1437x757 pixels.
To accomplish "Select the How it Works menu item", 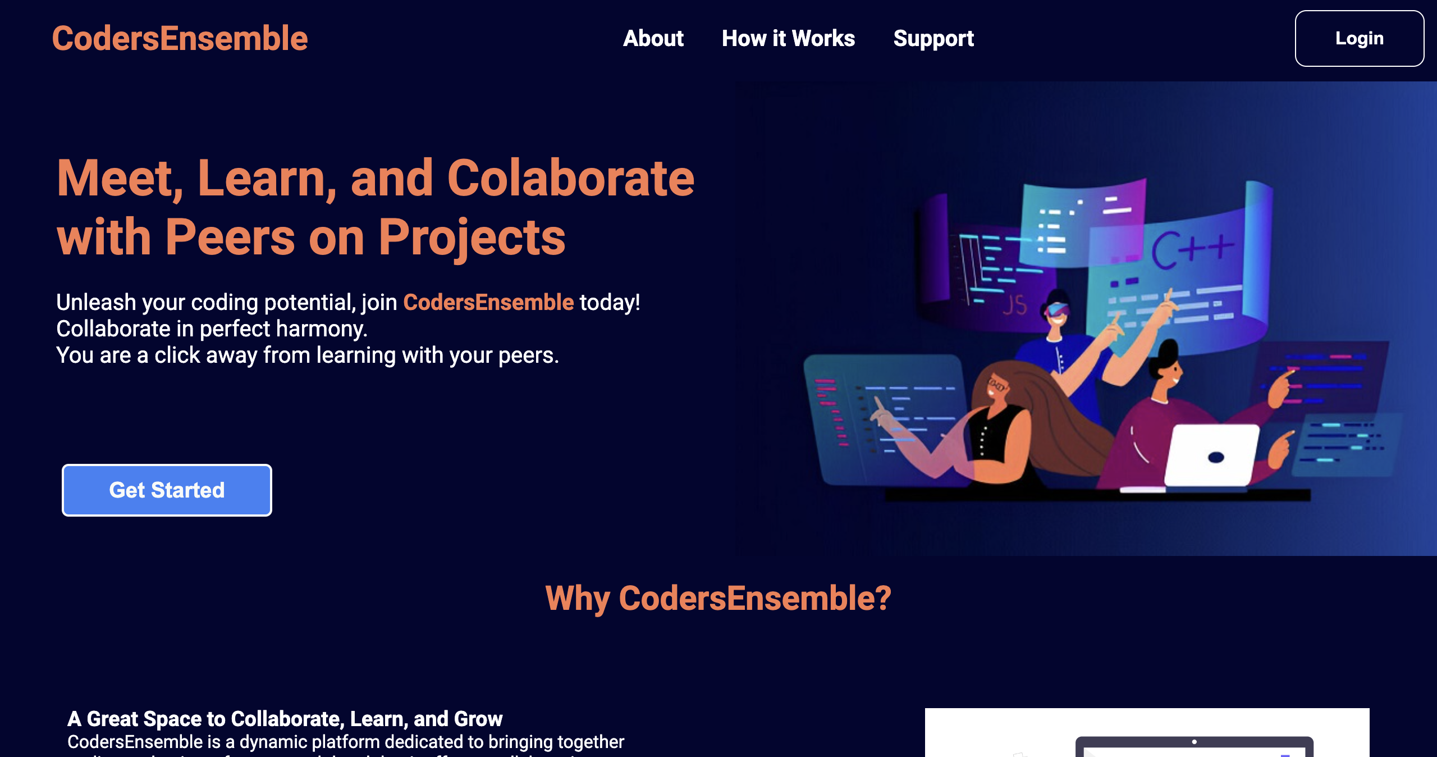I will pos(788,38).
